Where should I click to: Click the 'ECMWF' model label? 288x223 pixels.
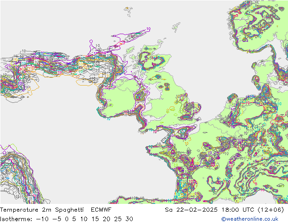click(101, 210)
